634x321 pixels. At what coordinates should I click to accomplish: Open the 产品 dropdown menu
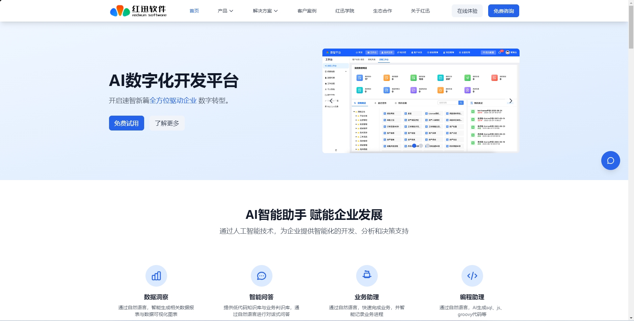[225, 10]
